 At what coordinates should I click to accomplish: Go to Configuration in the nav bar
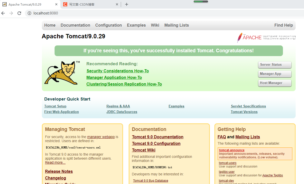tap(109, 25)
